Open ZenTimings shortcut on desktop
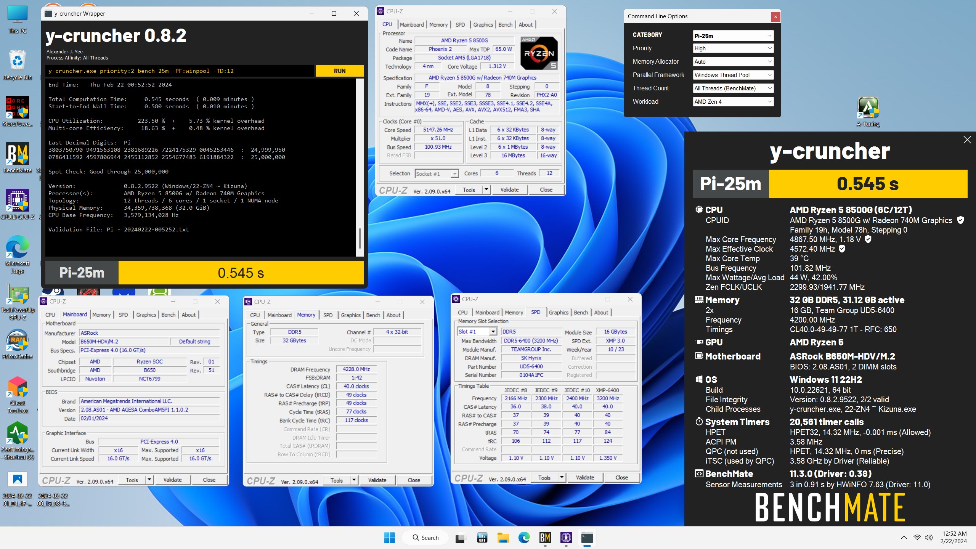 pyautogui.click(x=18, y=441)
